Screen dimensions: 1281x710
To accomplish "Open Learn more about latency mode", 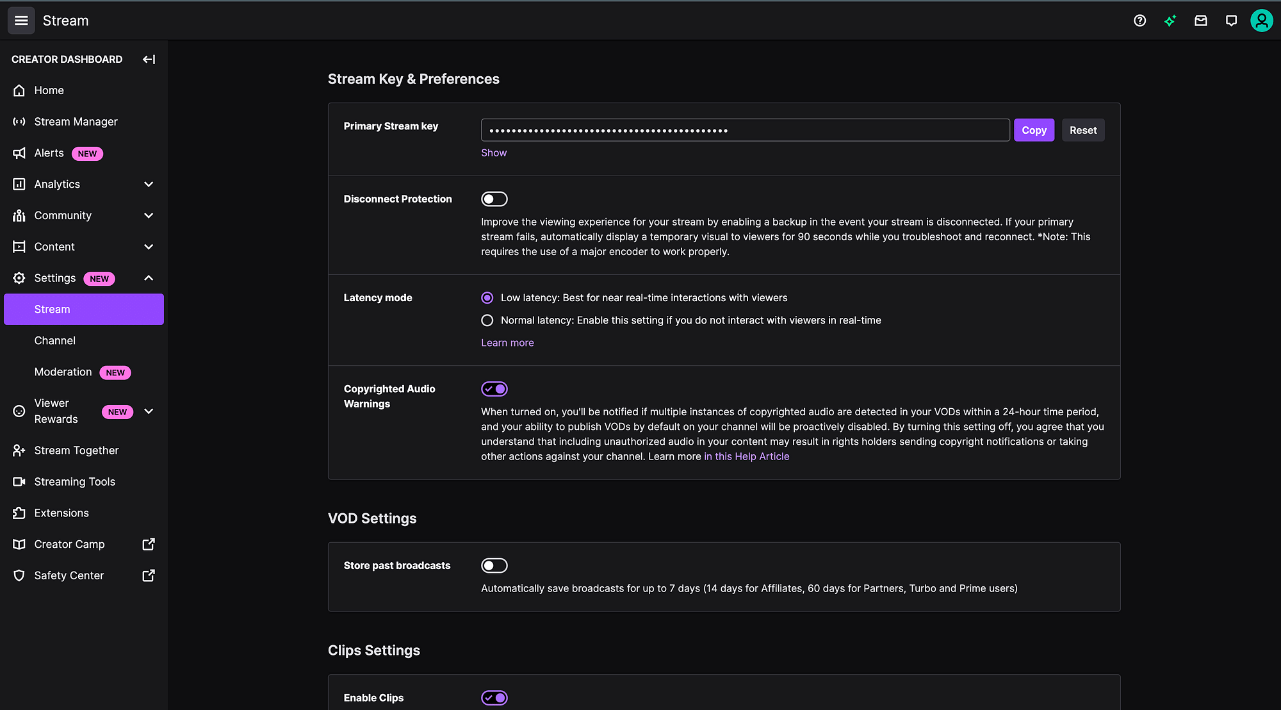I will 507,343.
